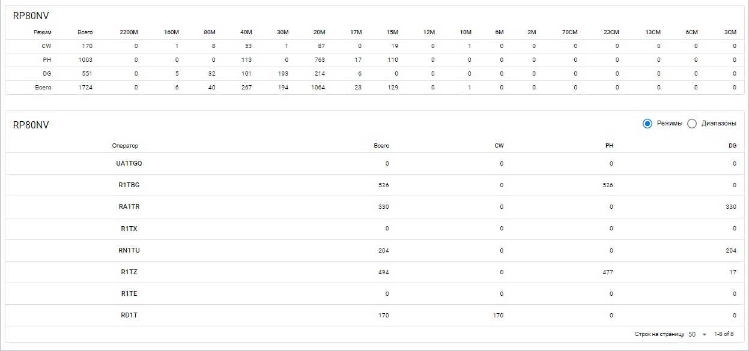Screen dimensions: 749x351
Task: Click the Режим column header
Action: 43,32
